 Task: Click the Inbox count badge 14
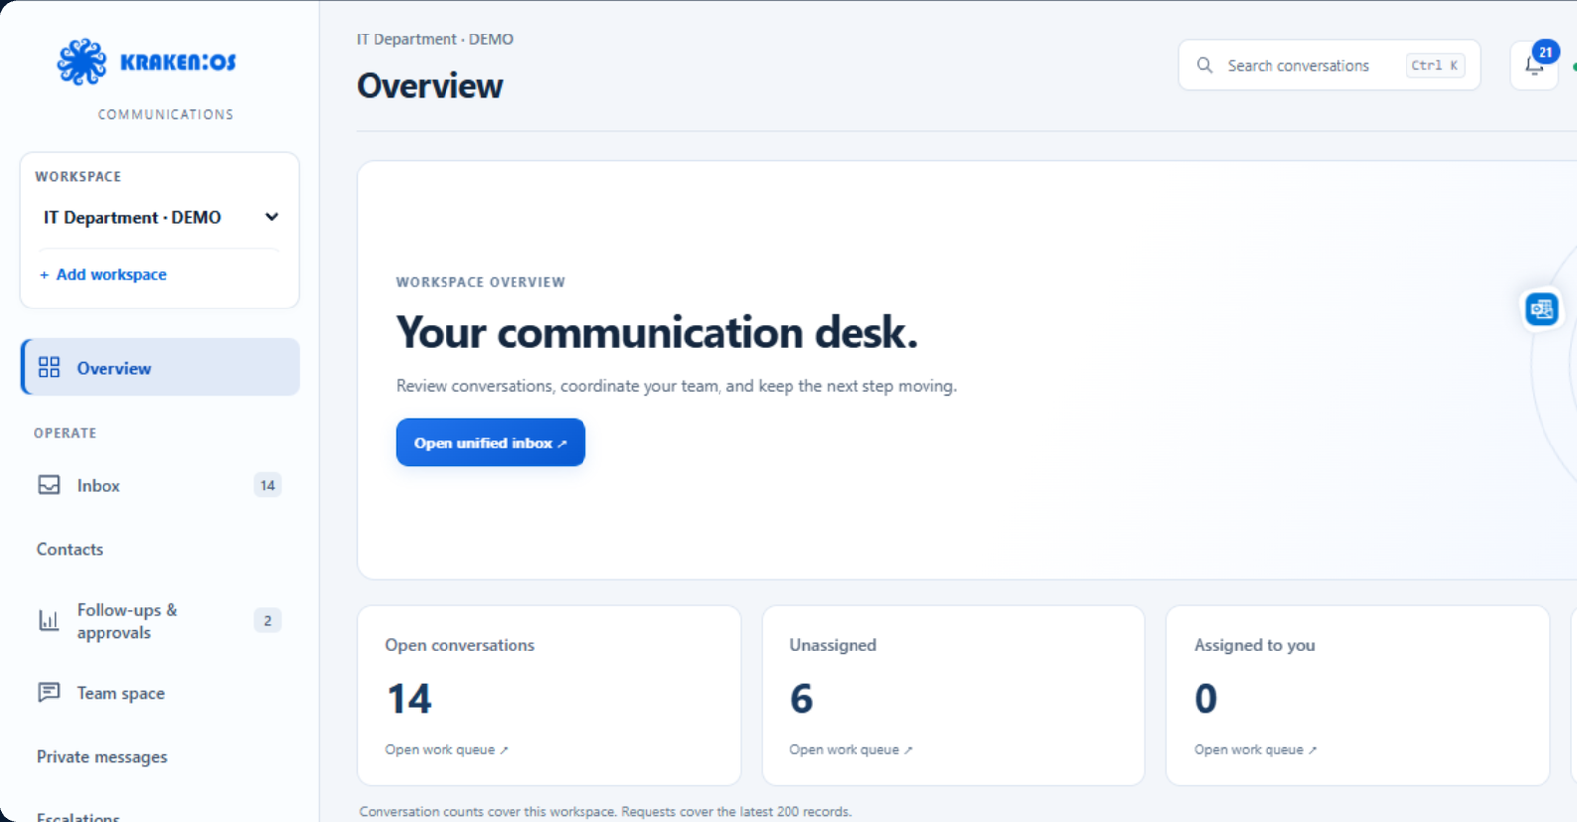point(268,485)
